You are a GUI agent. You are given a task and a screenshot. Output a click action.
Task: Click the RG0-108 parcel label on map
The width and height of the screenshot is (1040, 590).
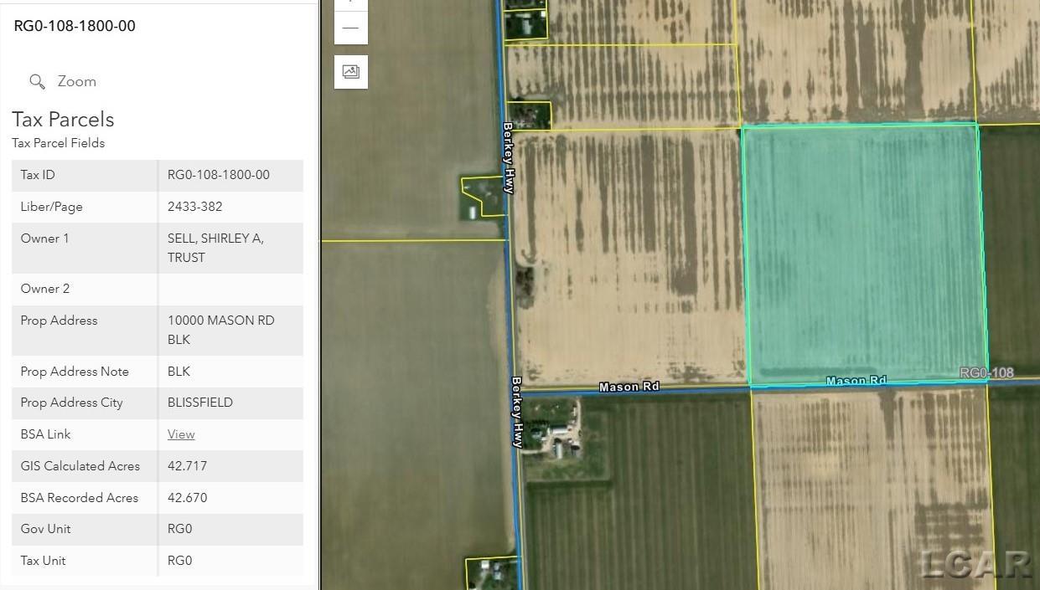986,372
